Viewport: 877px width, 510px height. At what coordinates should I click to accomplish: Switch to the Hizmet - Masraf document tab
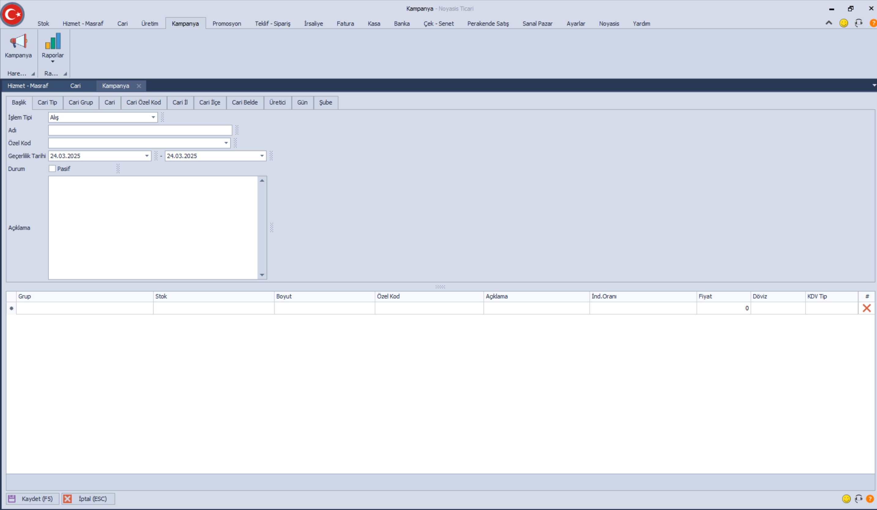28,86
